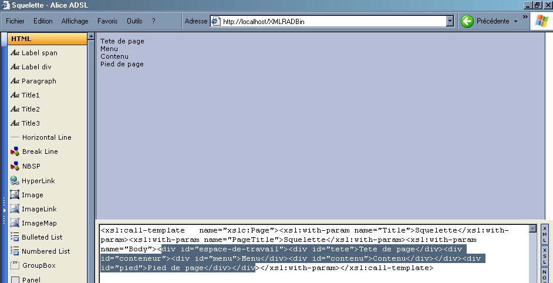Pick the GroupBox tool
This screenshot has width=553, height=283.
pyautogui.click(x=39, y=265)
